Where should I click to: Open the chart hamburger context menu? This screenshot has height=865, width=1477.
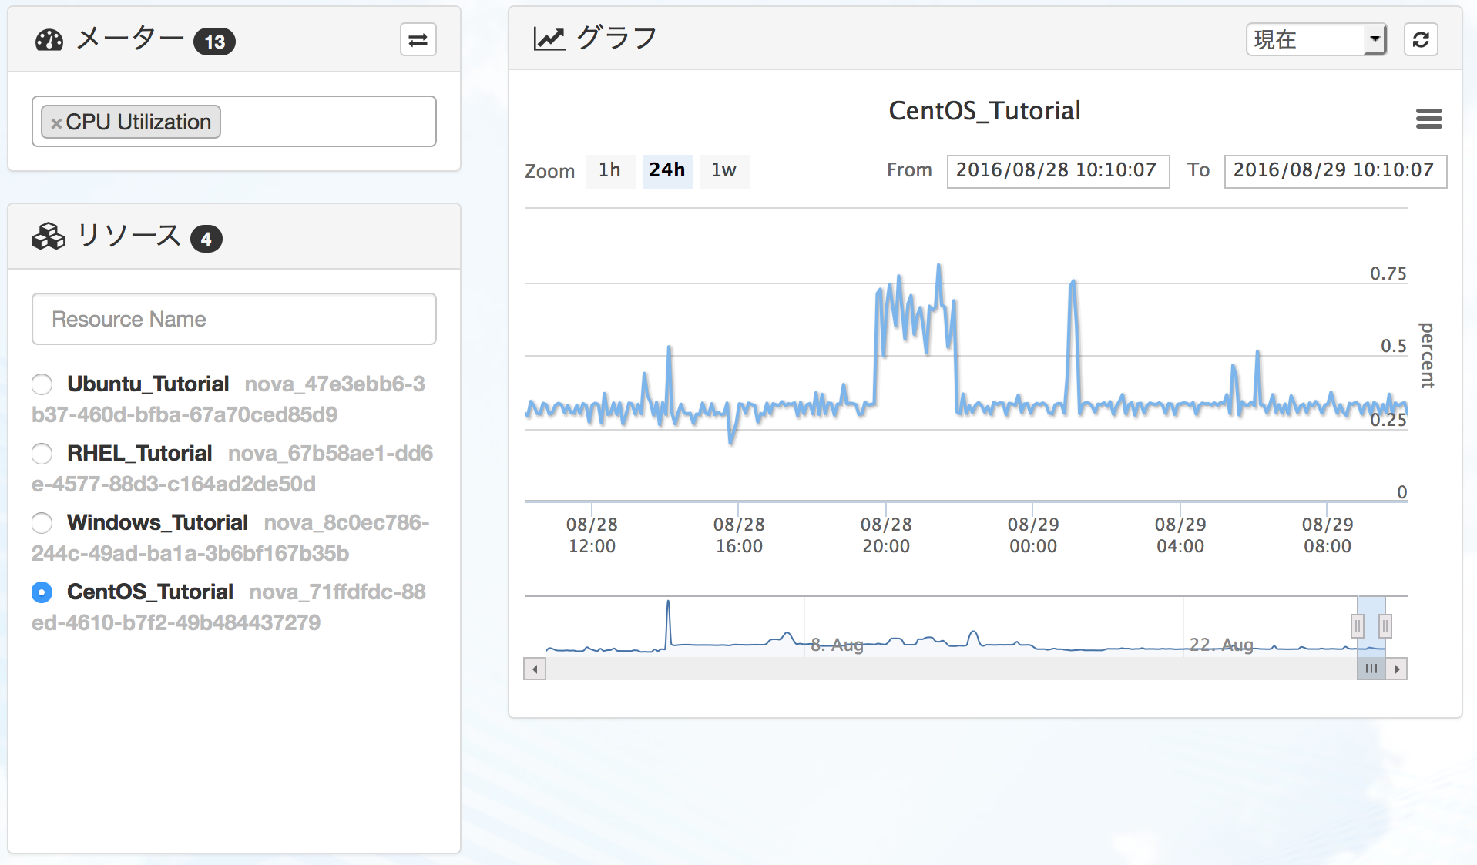1428,119
